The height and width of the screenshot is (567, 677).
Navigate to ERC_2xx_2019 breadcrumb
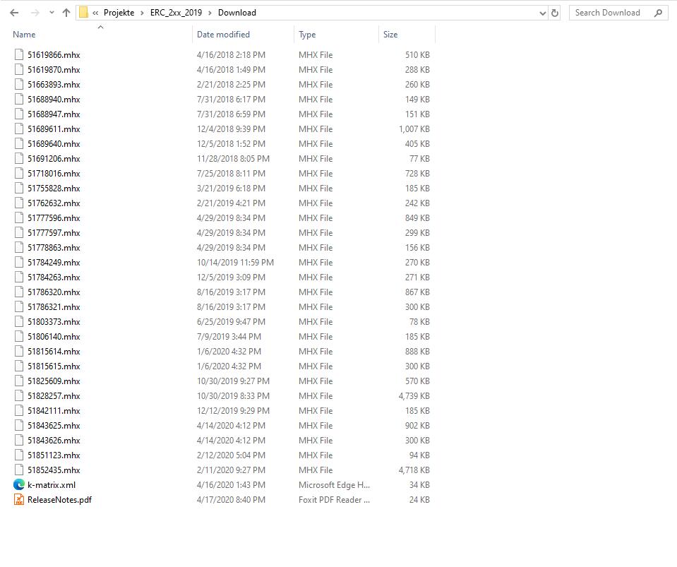(176, 13)
